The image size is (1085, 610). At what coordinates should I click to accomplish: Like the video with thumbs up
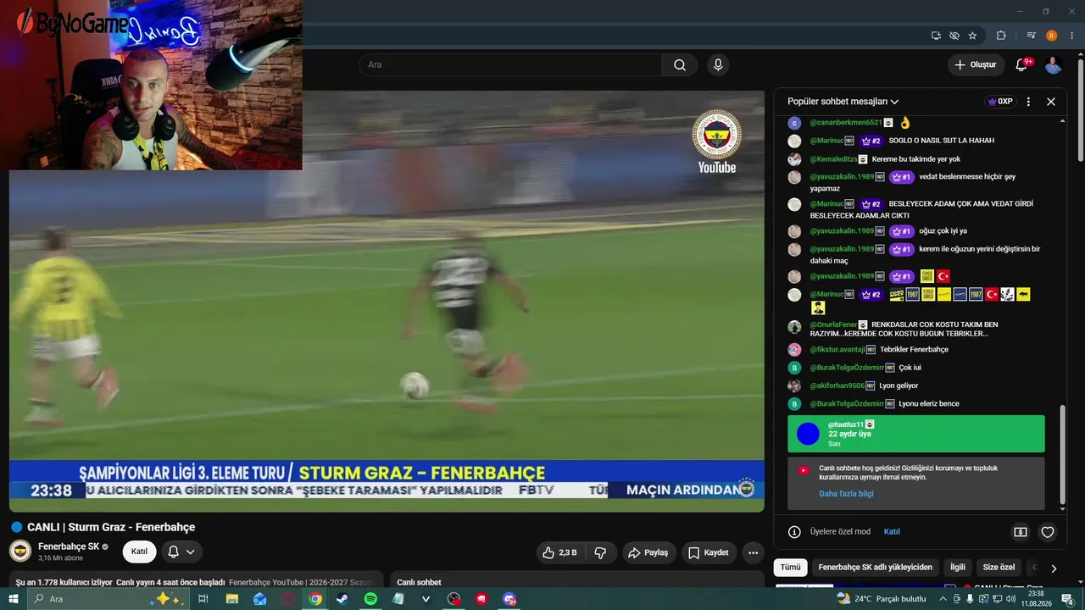tap(559, 552)
